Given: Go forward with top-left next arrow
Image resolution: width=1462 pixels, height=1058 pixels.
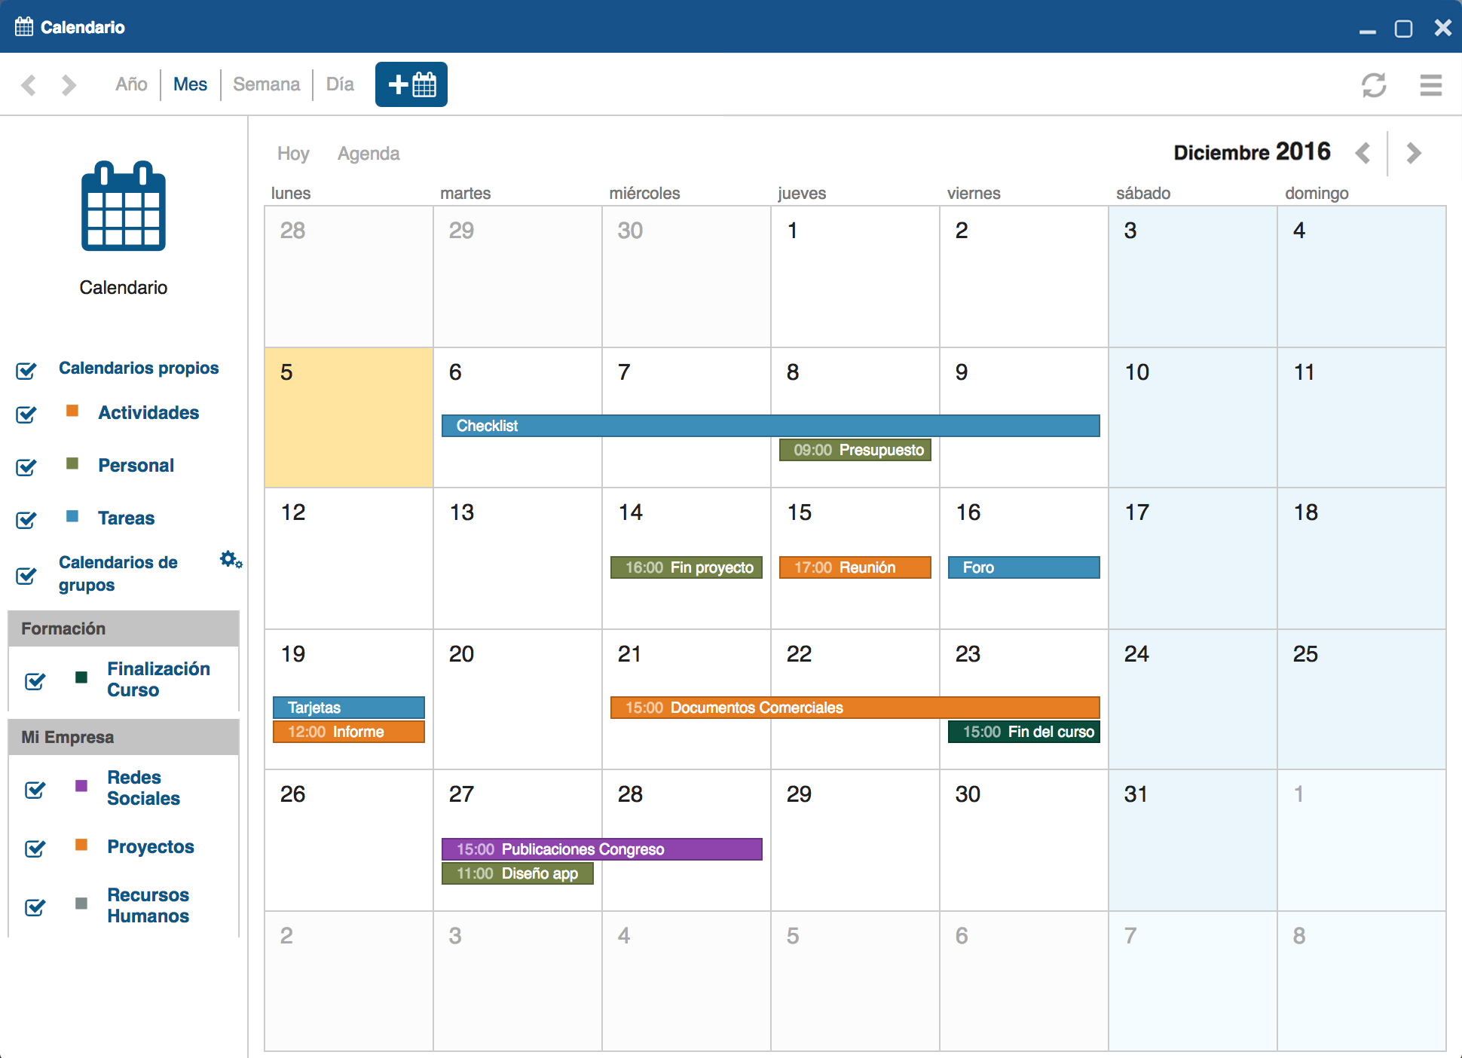Looking at the screenshot, I should click(x=69, y=84).
